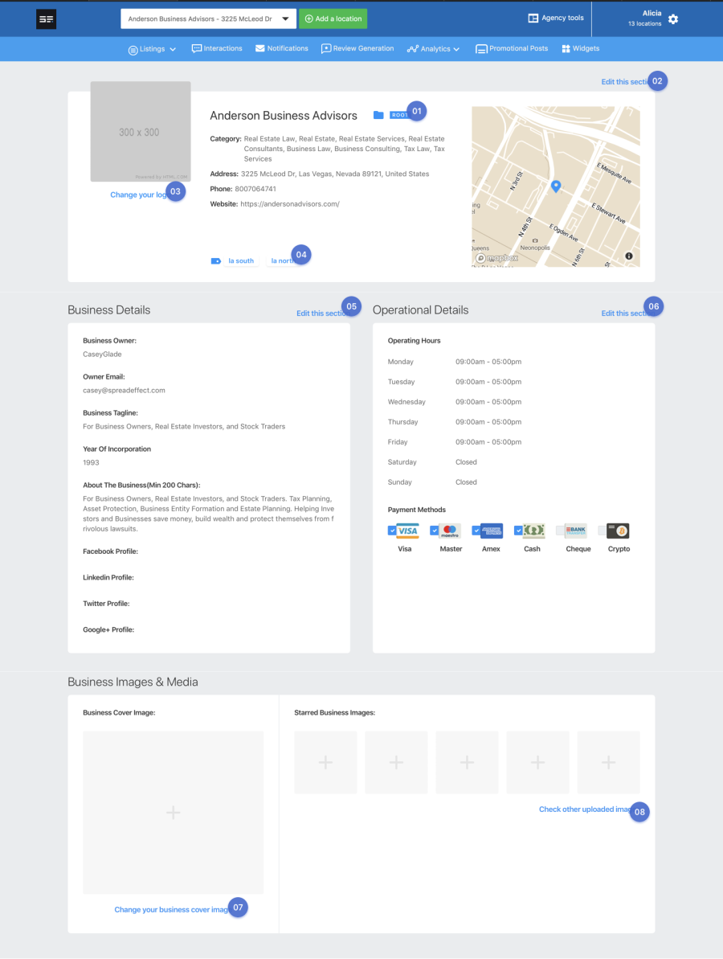Open the andersonadvisors.com website link
This screenshot has width=723, height=959.
click(x=290, y=204)
